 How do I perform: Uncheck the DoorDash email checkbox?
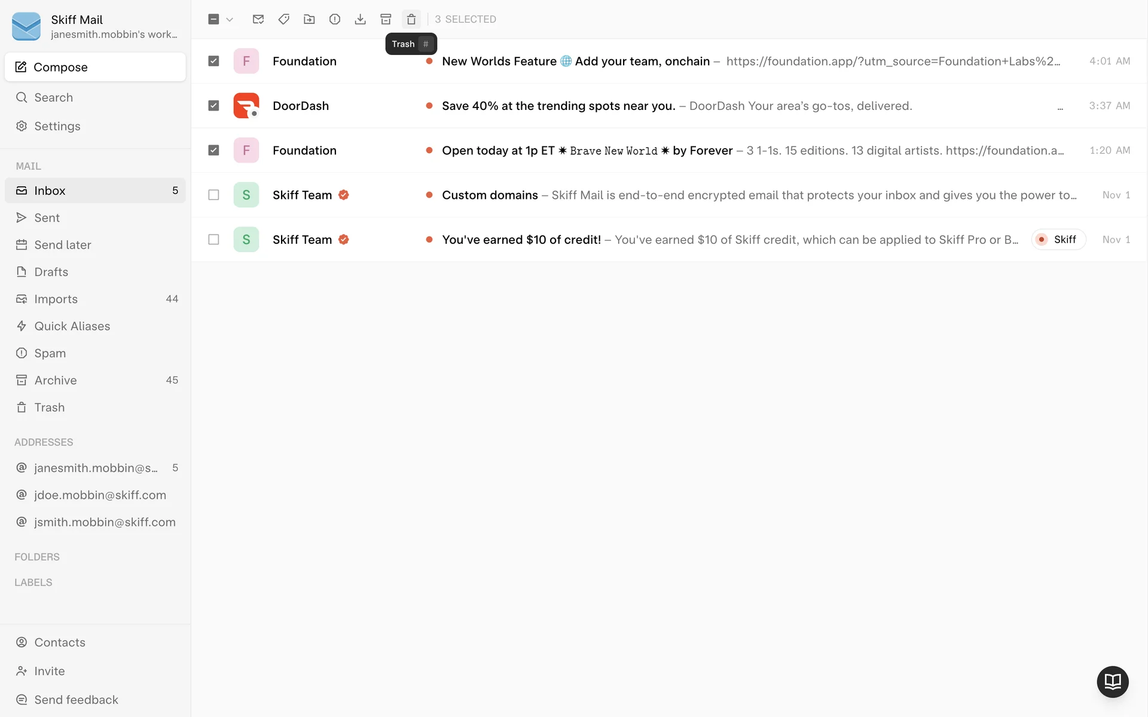[x=213, y=106]
